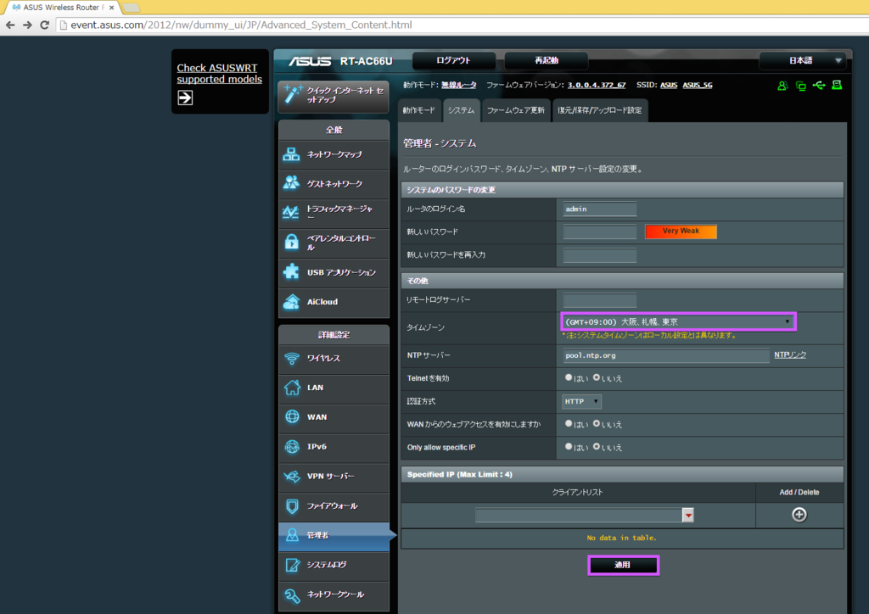Open the ゲストネットワーク guest network icon
Viewport: 869px width, 614px height.
(291, 182)
